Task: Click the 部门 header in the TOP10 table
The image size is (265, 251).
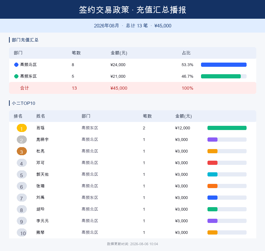Action: pyautogui.click(x=86, y=116)
